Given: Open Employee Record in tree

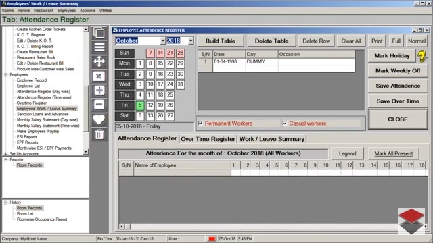Looking at the screenshot, I should coord(32,80).
